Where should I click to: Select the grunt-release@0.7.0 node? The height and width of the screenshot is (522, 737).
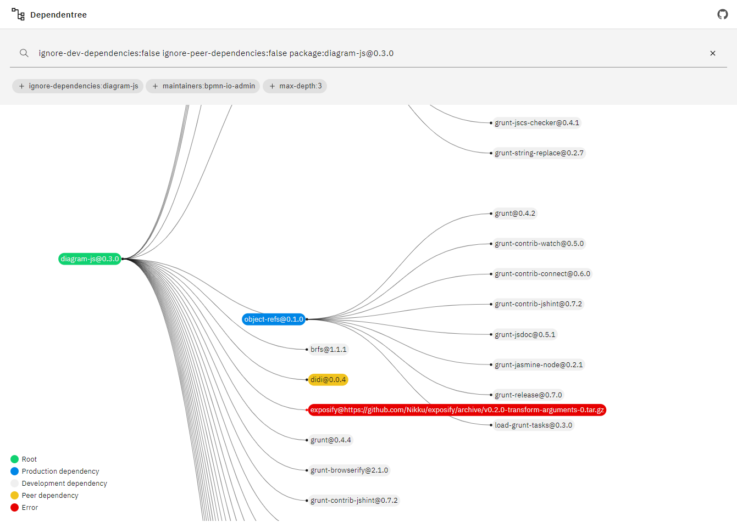(x=528, y=395)
